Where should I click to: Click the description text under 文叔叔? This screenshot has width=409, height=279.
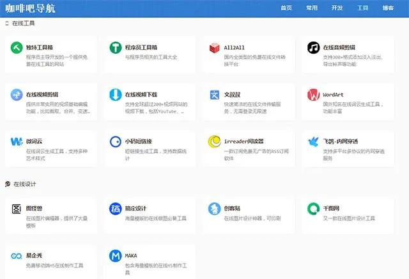(x=252, y=108)
